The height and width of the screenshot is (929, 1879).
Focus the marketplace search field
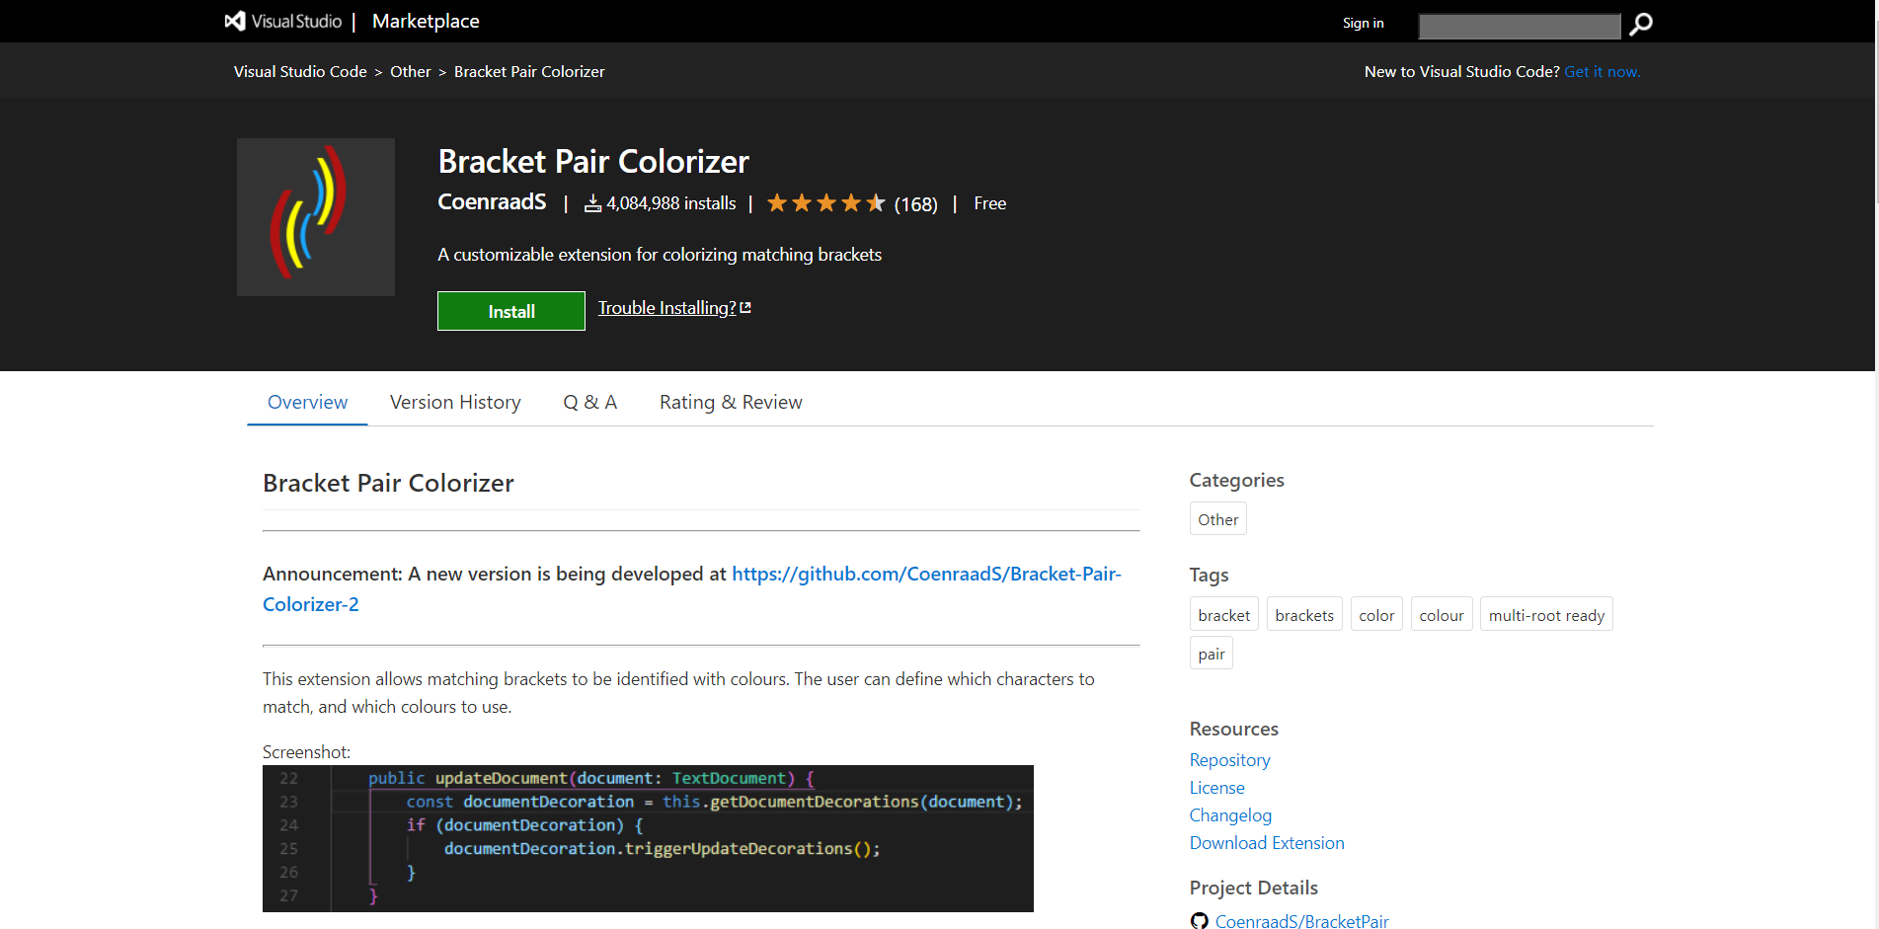pyautogui.click(x=1520, y=26)
